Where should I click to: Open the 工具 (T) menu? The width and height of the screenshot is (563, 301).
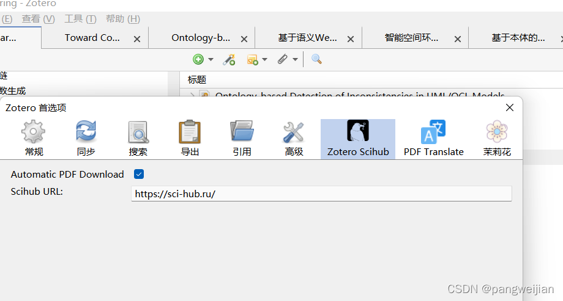point(80,19)
